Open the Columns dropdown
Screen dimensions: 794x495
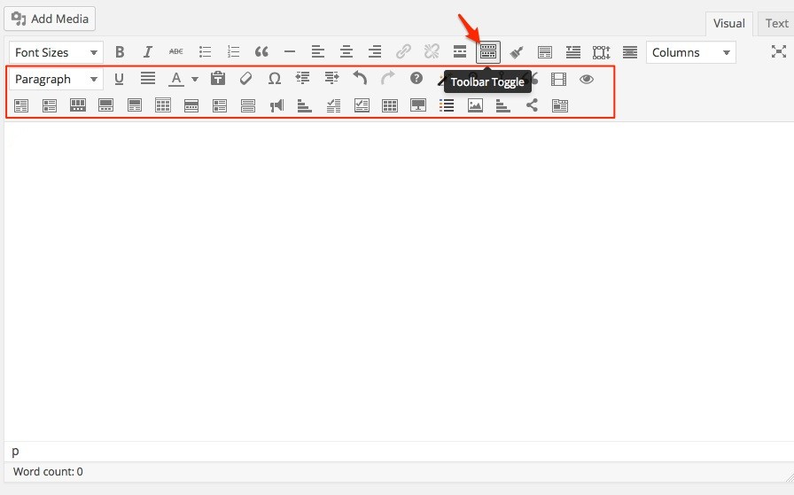pyautogui.click(x=690, y=52)
